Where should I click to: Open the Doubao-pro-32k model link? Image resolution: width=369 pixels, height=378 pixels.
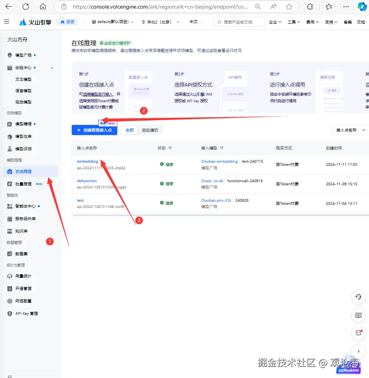(x=216, y=201)
